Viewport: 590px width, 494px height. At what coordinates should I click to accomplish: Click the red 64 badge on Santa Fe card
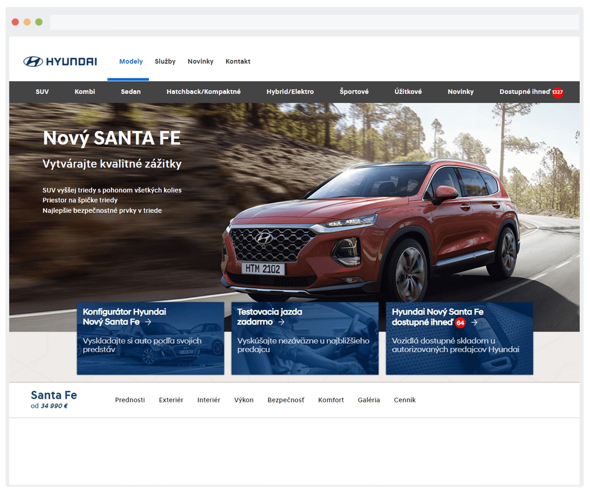(x=460, y=323)
